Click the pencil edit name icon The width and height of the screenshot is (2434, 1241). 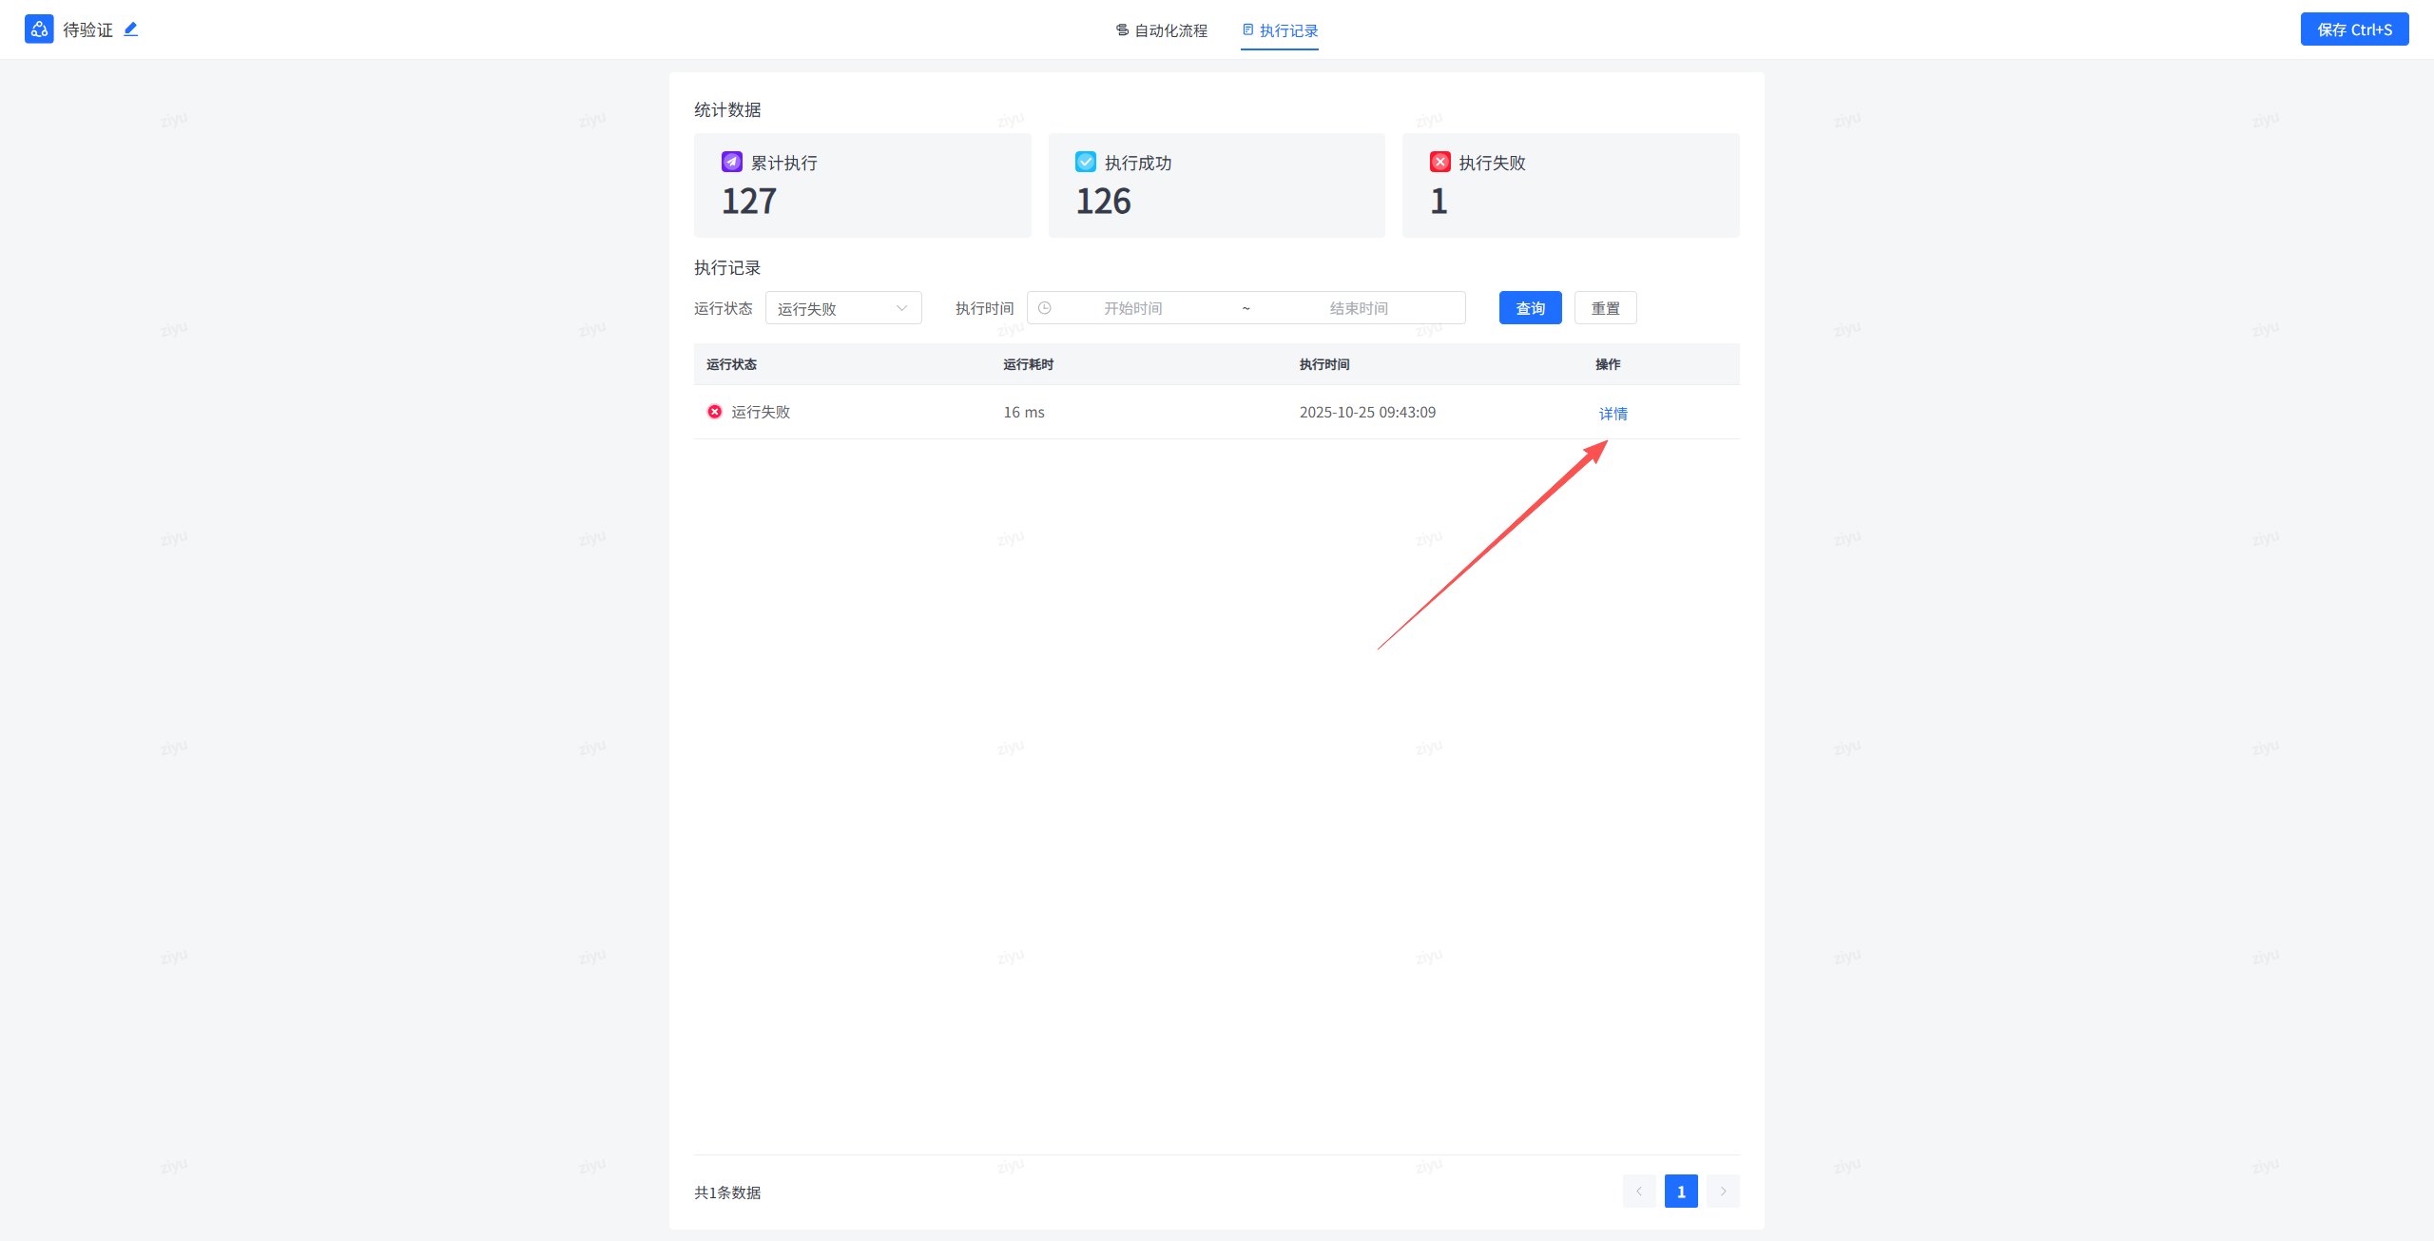click(131, 29)
